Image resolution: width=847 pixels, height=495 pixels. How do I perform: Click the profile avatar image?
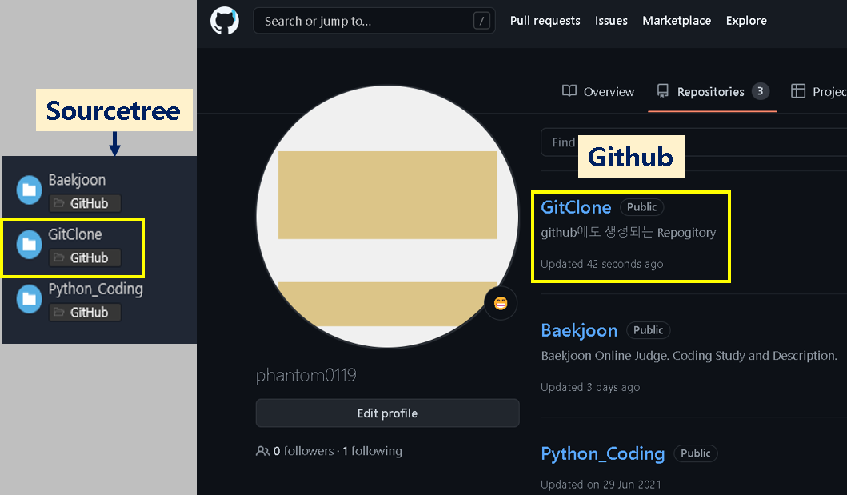click(387, 217)
